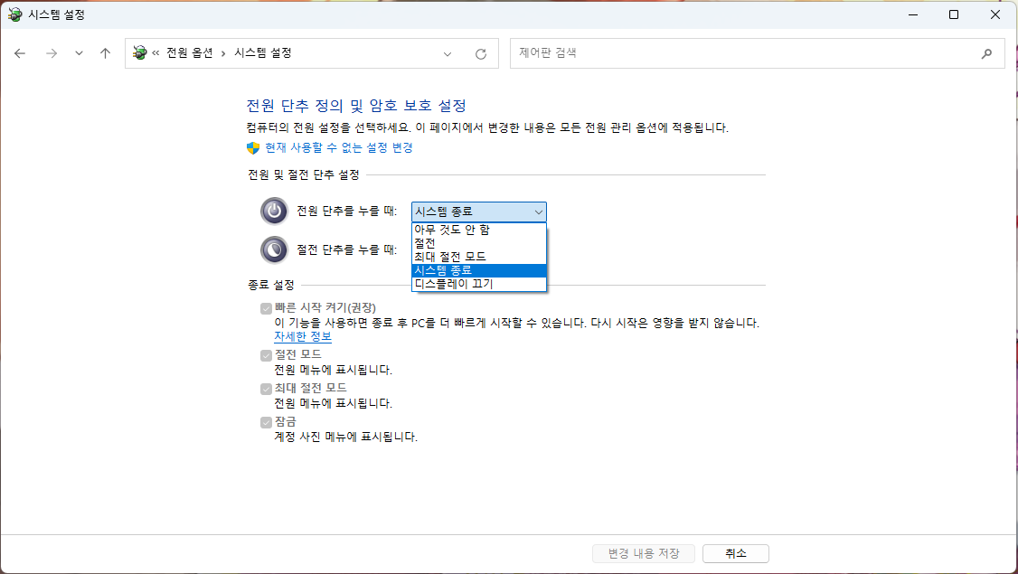Click the refresh button in address bar

point(481,53)
